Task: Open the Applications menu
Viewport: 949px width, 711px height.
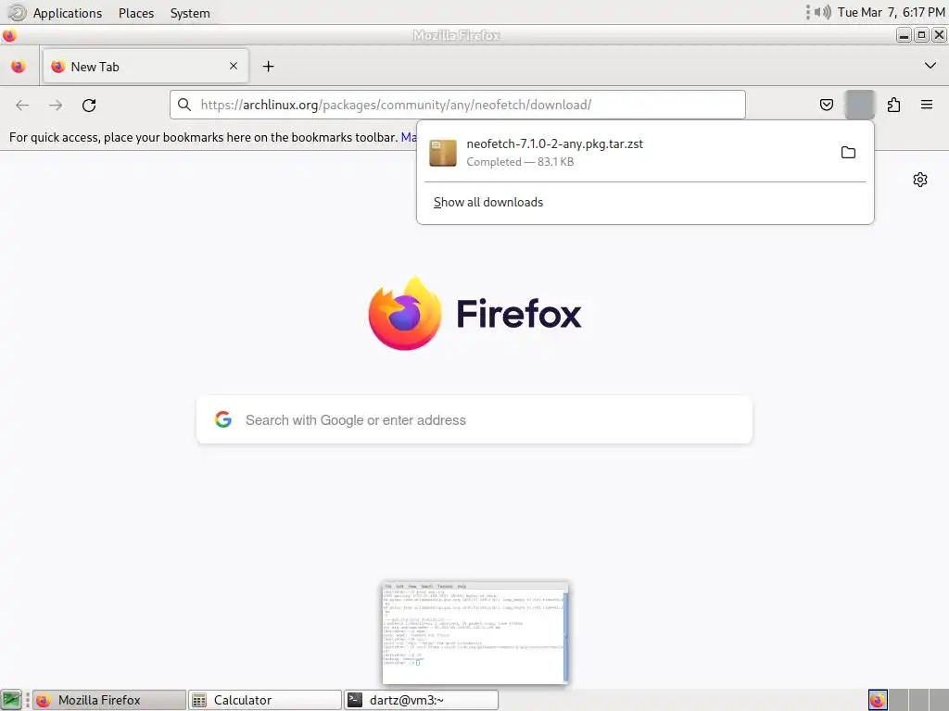Action: (x=67, y=13)
